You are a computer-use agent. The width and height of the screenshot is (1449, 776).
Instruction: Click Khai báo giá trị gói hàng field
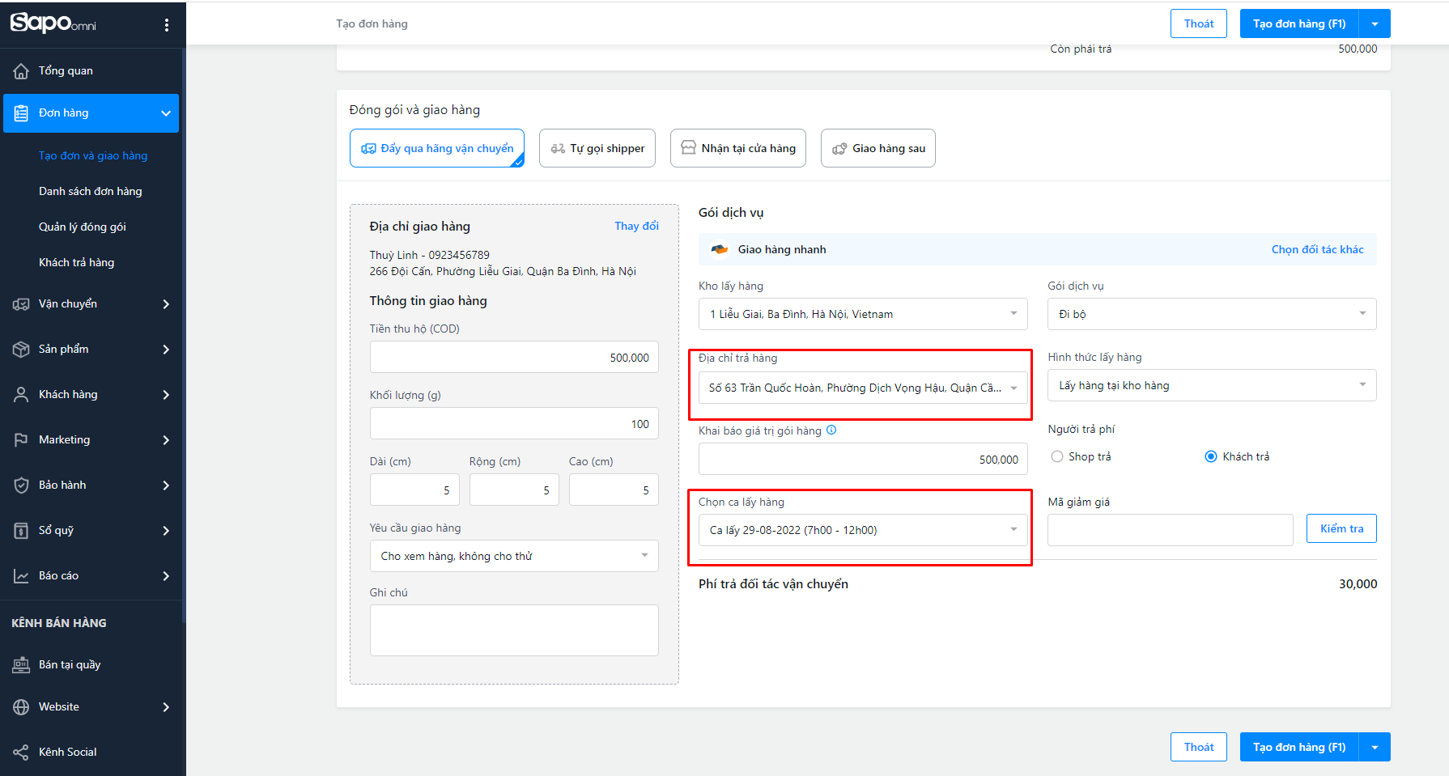click(863, 459)
